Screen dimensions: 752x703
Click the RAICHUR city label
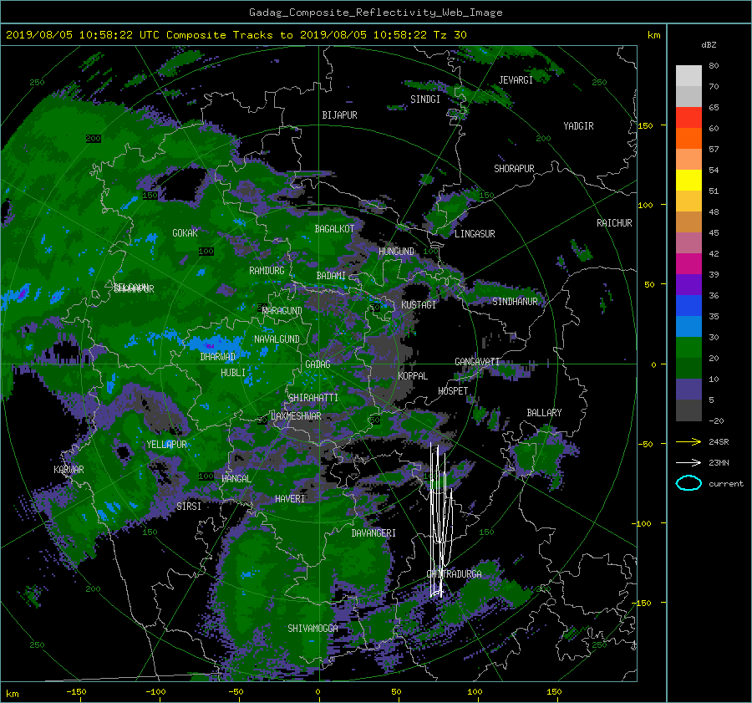[614, 223]
